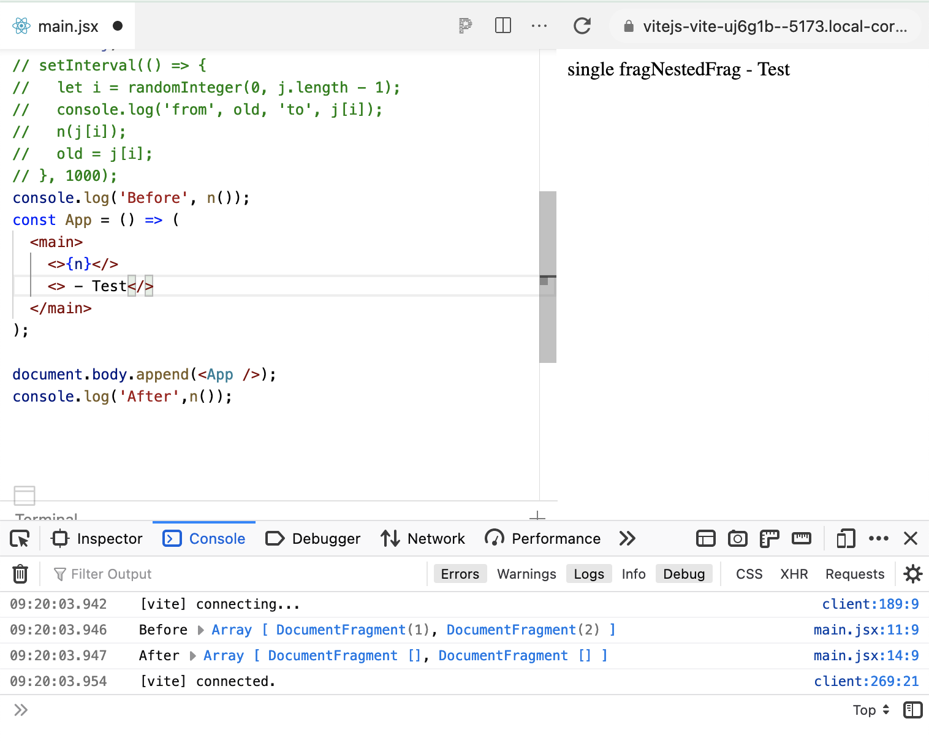Expand the Before Array log entry
The image size is (929, 743).
pos(201,630)
